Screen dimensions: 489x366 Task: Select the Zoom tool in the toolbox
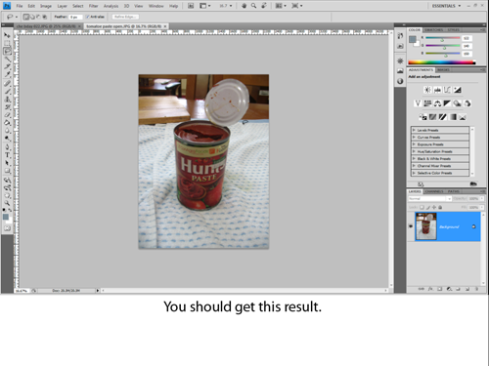click(7, 203)
